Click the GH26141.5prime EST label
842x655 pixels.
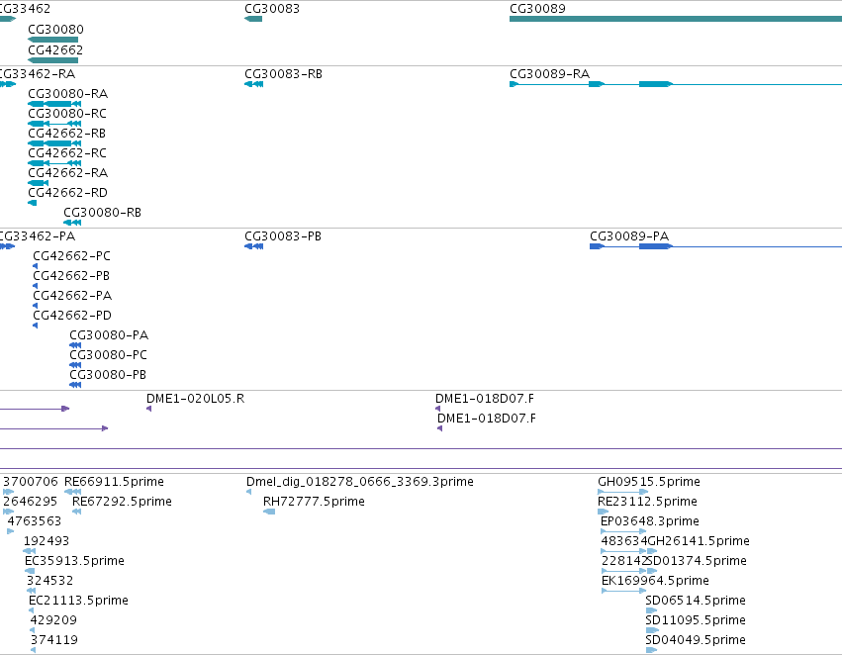699,541
